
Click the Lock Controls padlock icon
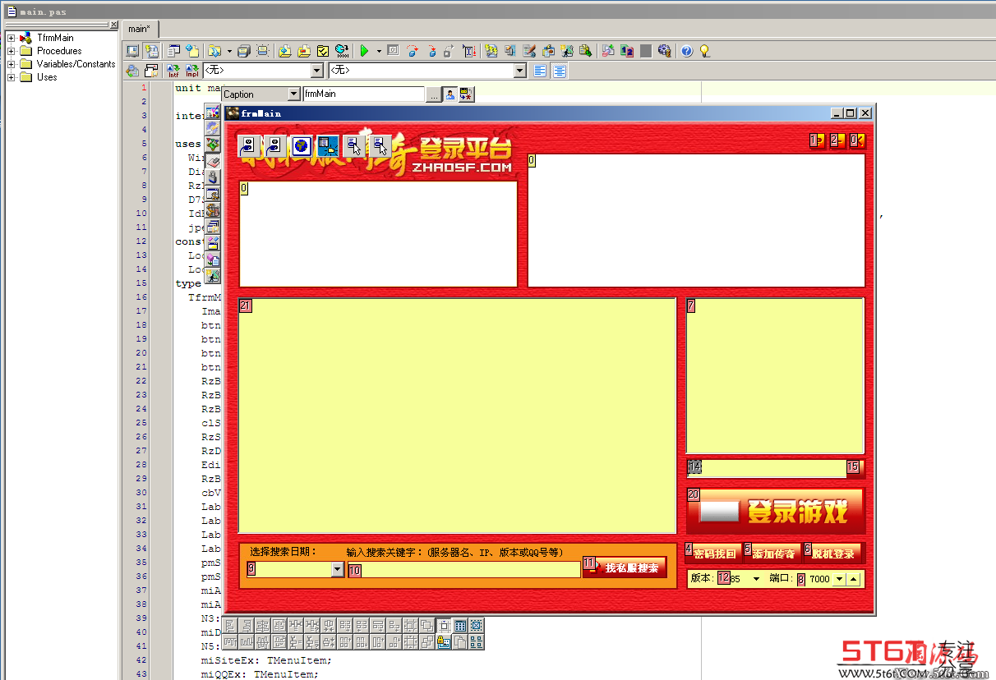[444, 642]
